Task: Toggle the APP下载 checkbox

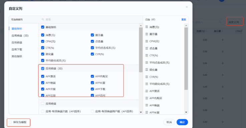Action: click(x=92, y=89)
